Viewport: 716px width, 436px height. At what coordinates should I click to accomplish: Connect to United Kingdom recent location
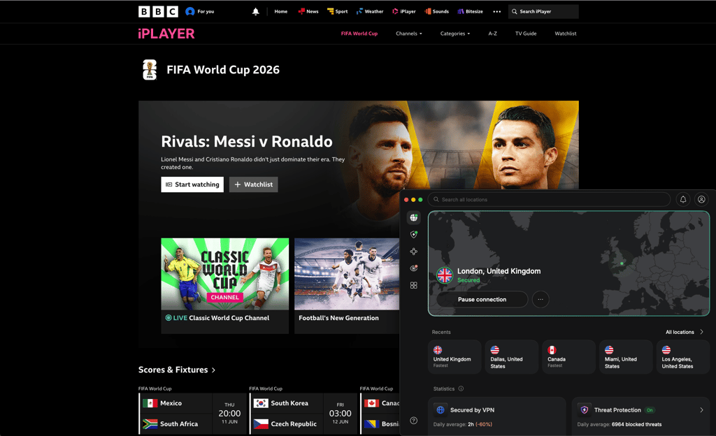click(x=454, y=356)
